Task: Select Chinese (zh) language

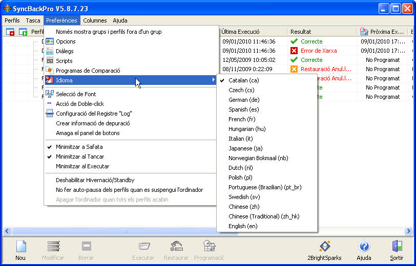Action: click(x=267, y=207)
